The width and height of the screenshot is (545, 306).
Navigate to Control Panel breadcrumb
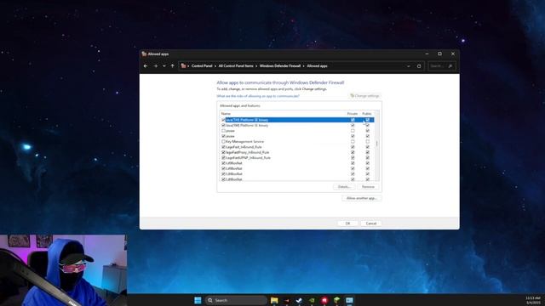click(202, 66)
